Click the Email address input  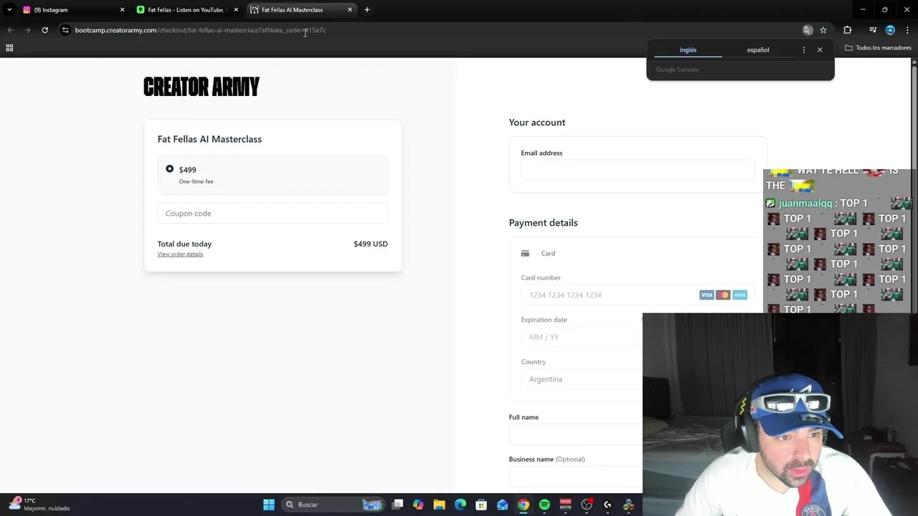[638, 170]
